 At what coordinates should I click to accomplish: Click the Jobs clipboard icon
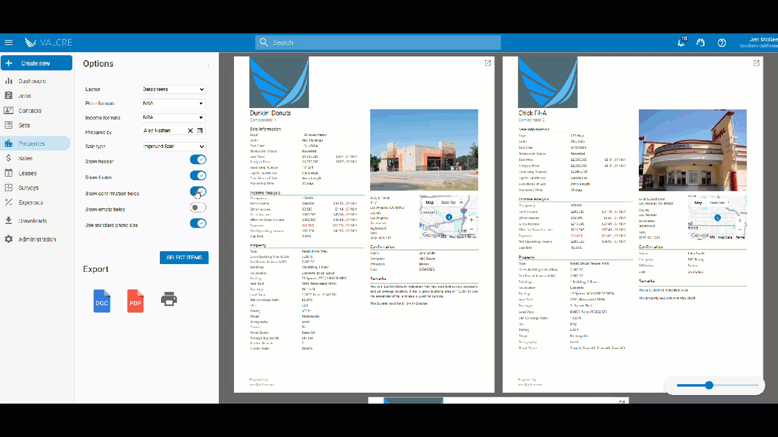click(x=9, y=96)
